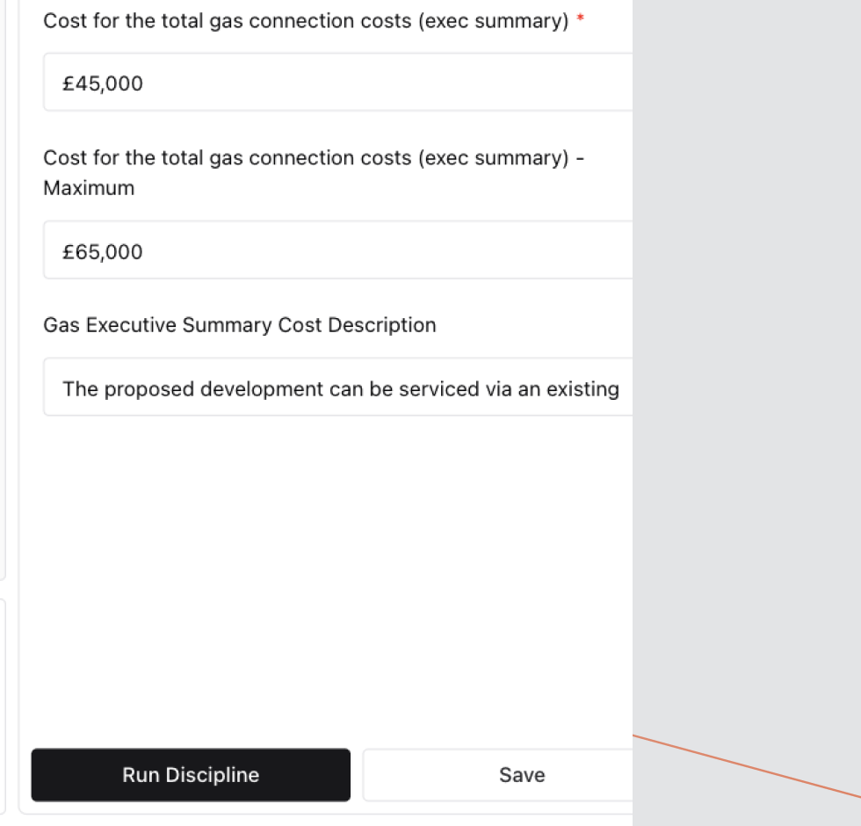Click the grey backdrop area right of the form

(x=747, y=351)
